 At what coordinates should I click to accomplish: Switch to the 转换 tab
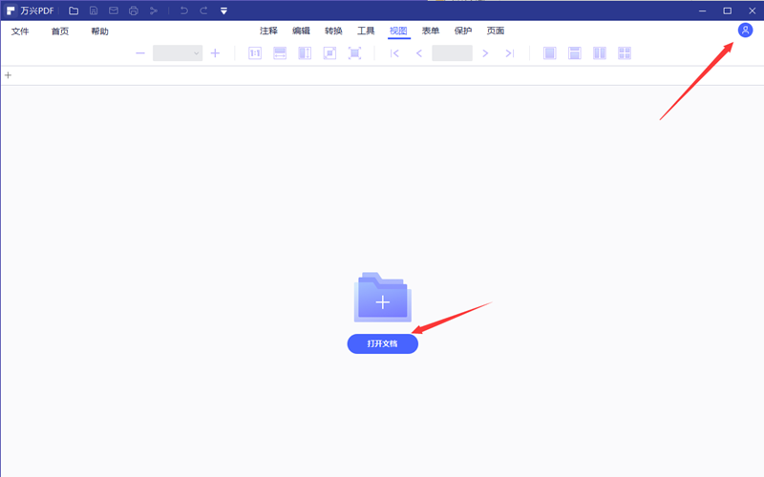pos(333,31)
